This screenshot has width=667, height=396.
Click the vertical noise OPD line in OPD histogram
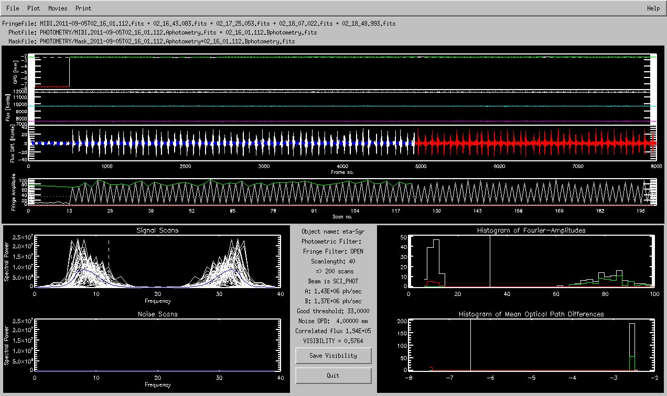coord(470,346)
